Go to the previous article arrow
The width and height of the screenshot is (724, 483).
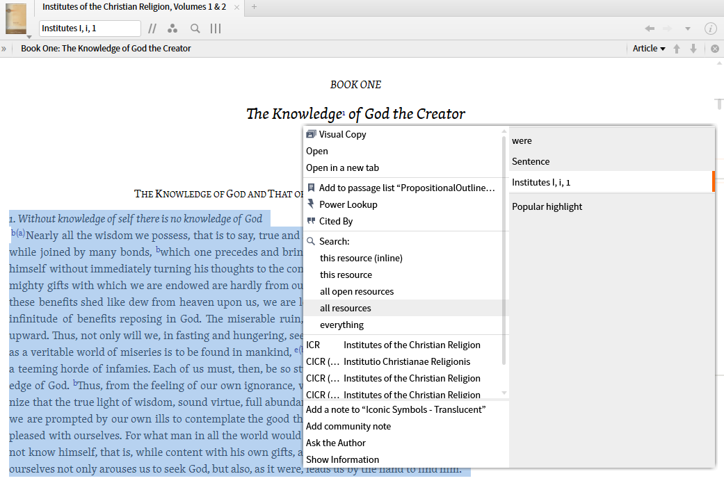pyautogui.click(x=677, y=49)
